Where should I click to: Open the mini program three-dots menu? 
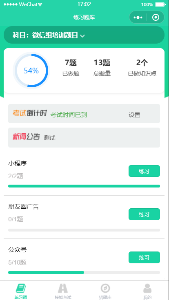point(138,18)
